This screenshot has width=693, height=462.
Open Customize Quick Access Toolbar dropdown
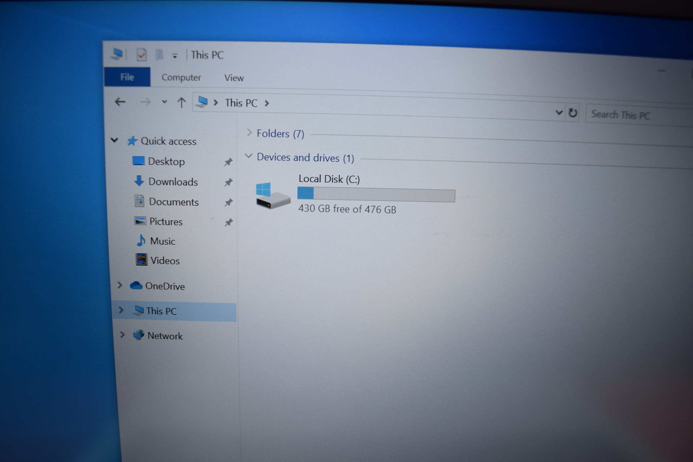click(x=175, y=56)
